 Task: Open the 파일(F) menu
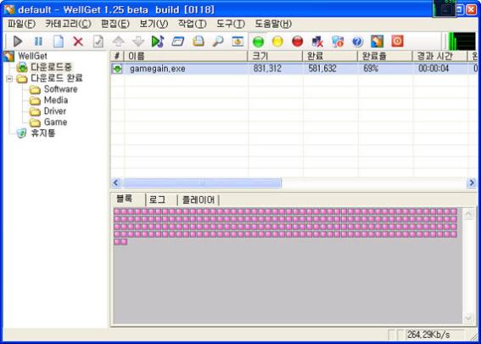21,24
